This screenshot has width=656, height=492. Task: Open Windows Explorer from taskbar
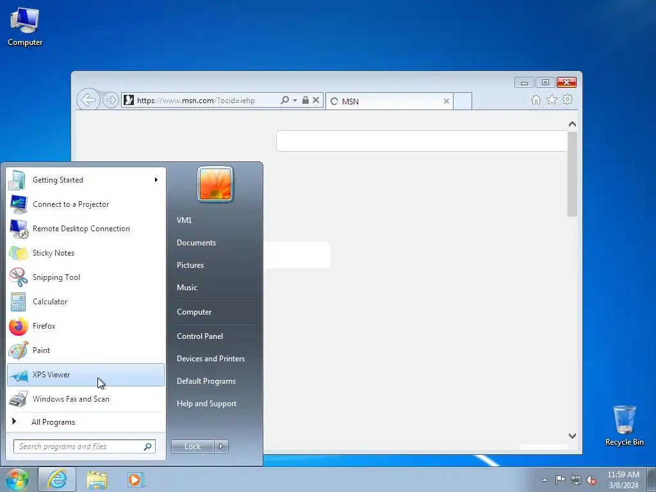pos(97,479)
